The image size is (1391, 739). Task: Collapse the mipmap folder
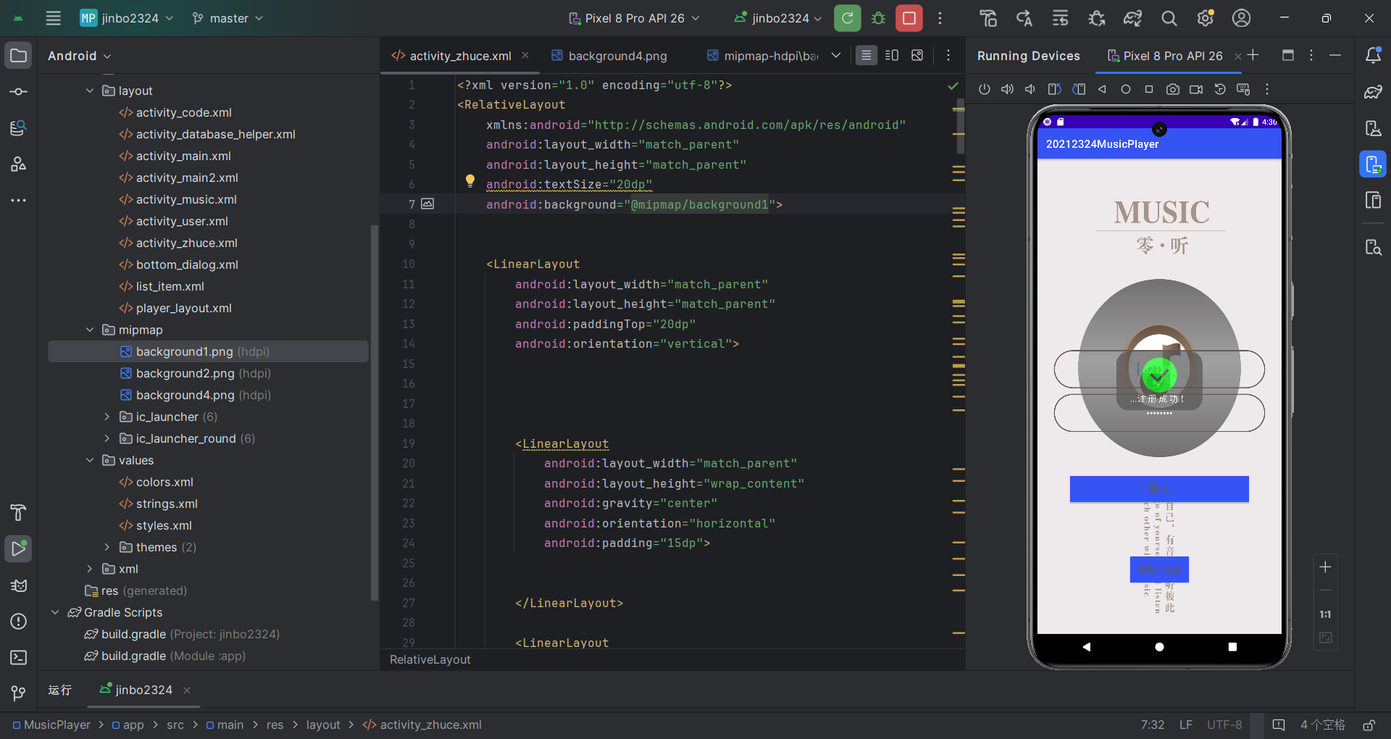[90, 330]
